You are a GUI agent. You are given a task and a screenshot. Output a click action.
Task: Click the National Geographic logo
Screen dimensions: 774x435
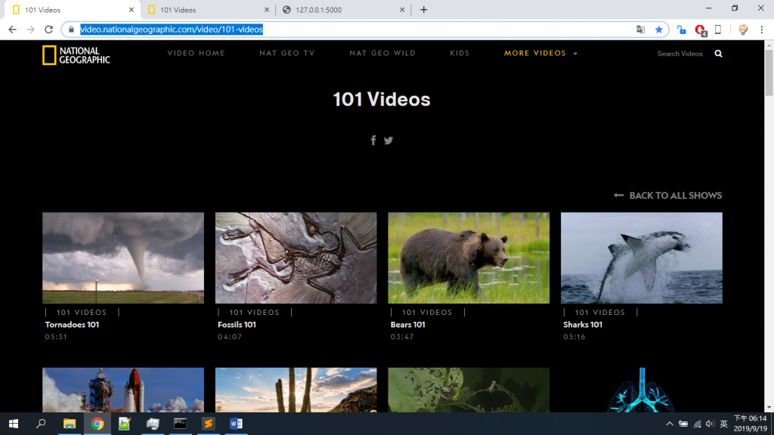tap(76, 55)
